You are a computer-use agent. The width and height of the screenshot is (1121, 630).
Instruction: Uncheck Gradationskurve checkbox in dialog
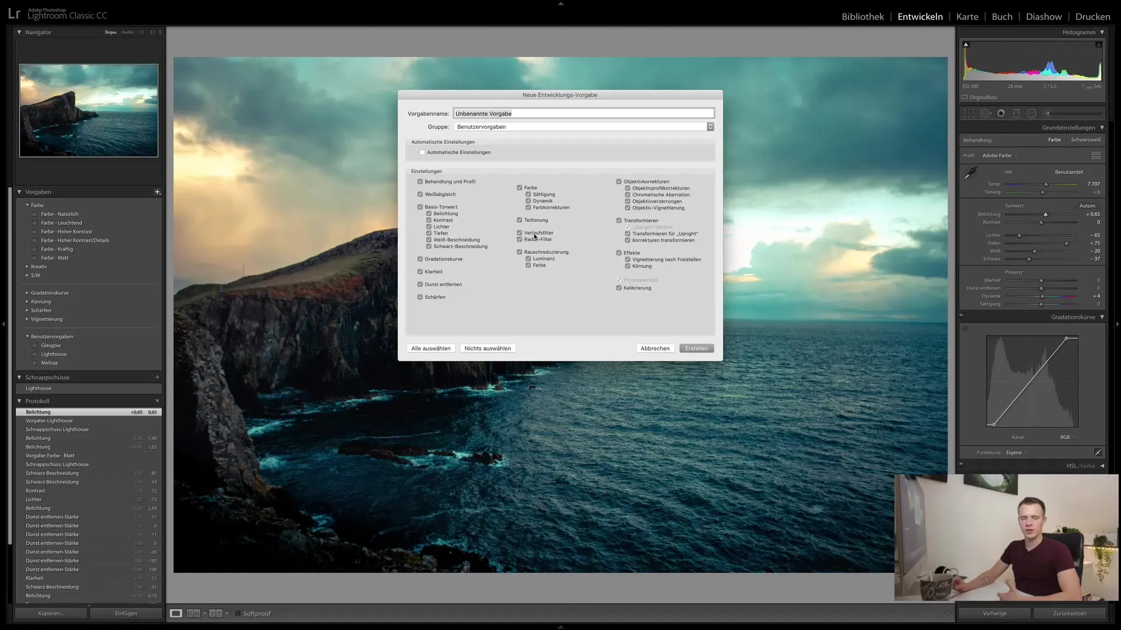point(420,260)
